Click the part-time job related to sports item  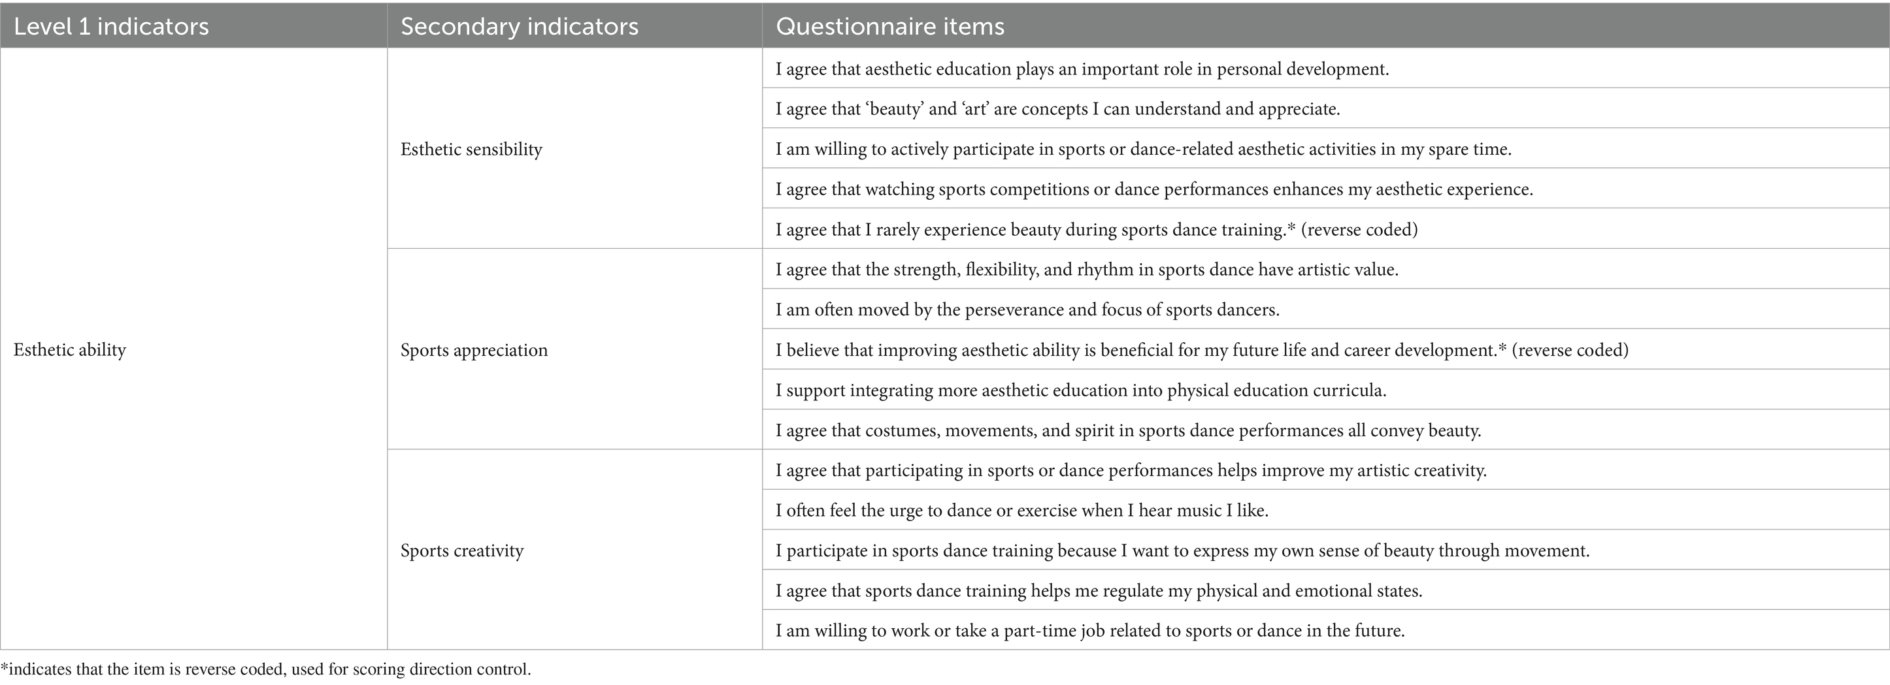[x=1326, y=630]
